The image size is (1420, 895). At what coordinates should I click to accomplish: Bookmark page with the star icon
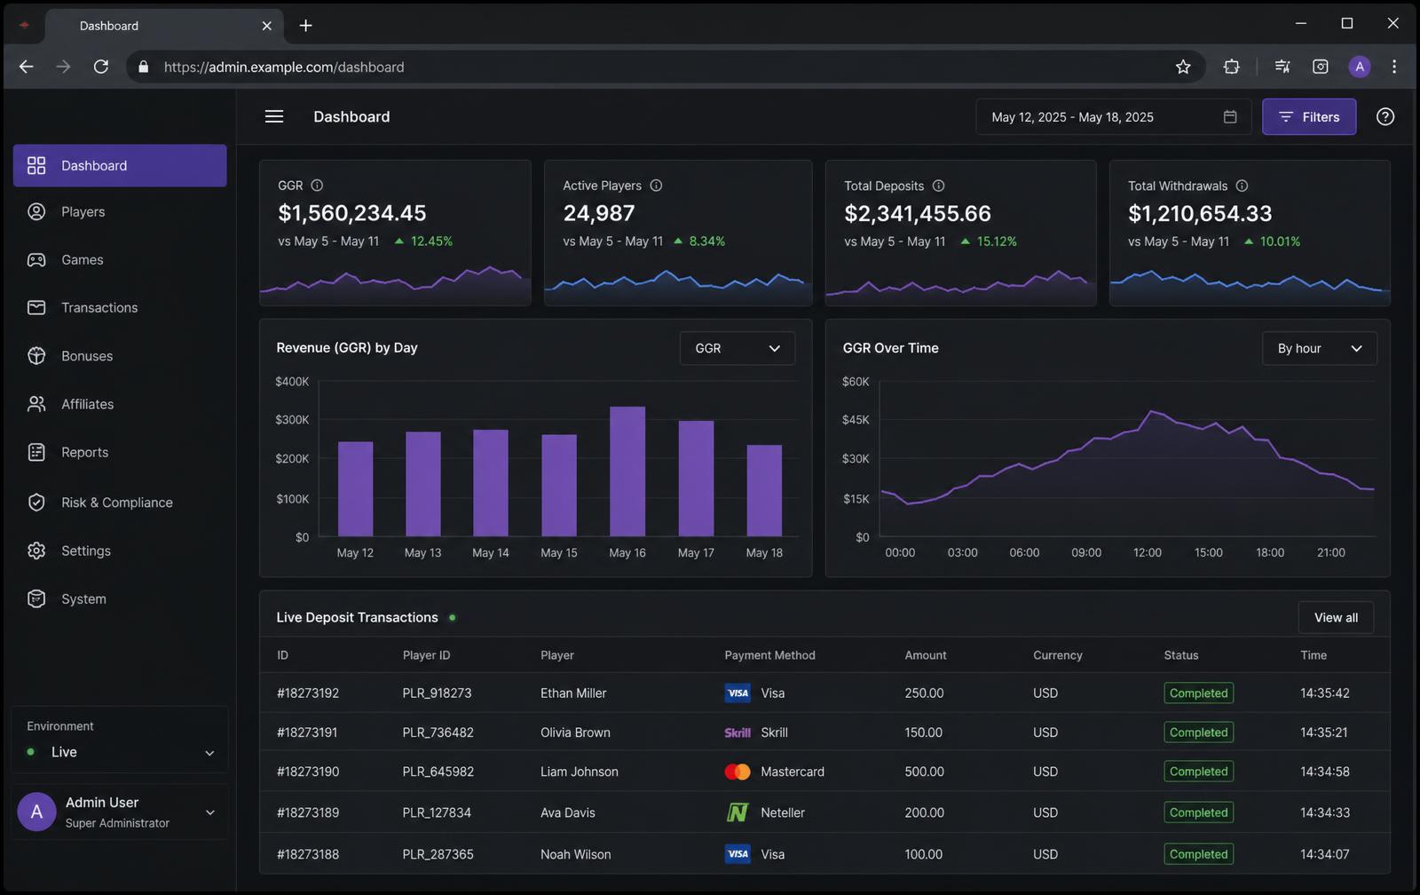click(1183, 67)
